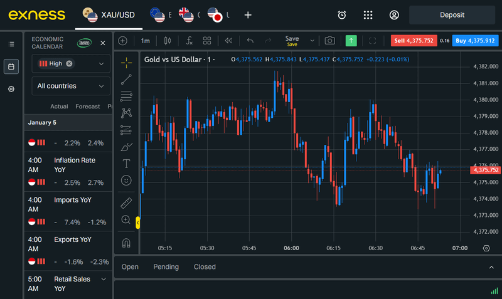Close the Economic Calendar panel
The image size is (502, 299).
click(x=103, y=43)
